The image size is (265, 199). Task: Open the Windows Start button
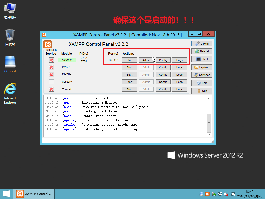point(6,194)
